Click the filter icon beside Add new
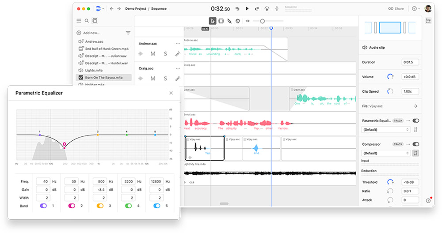This screenshot has height=233, width=442. (128, 33)
